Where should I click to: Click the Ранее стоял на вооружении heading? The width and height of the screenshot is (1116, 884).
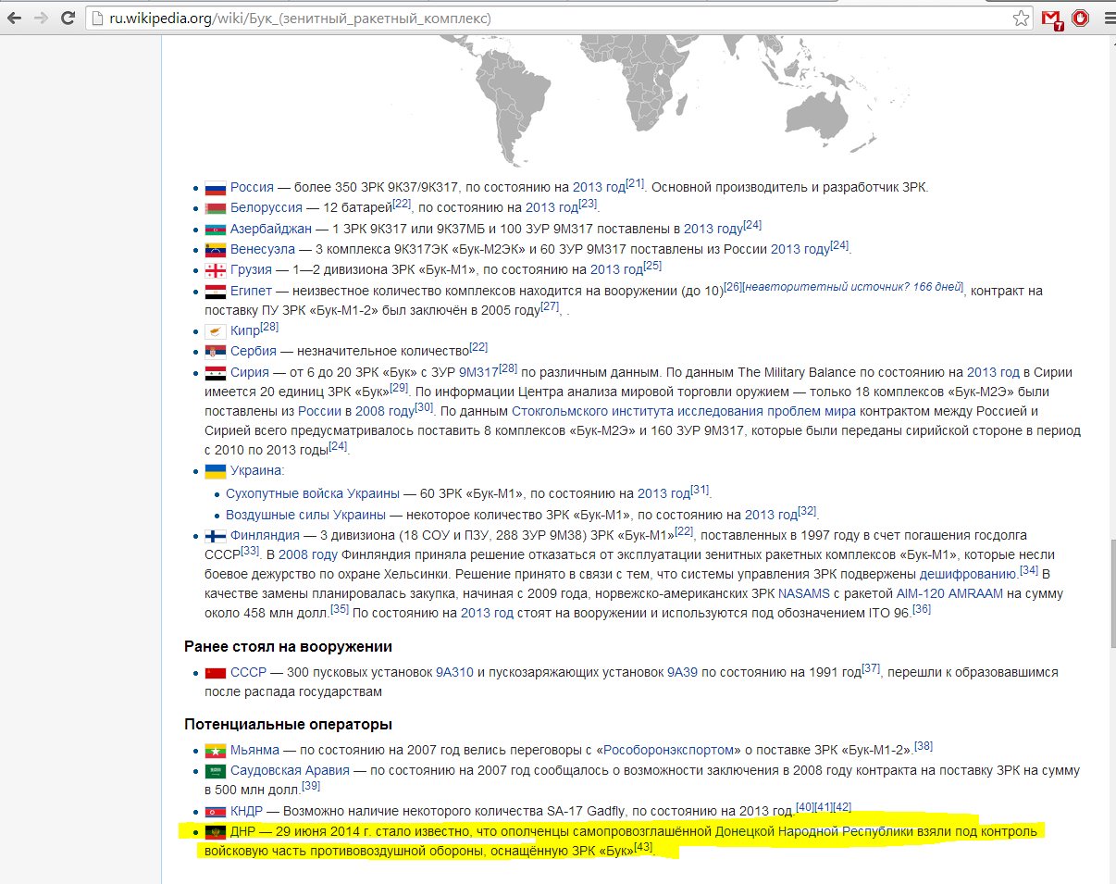click(x=288, y=646)
